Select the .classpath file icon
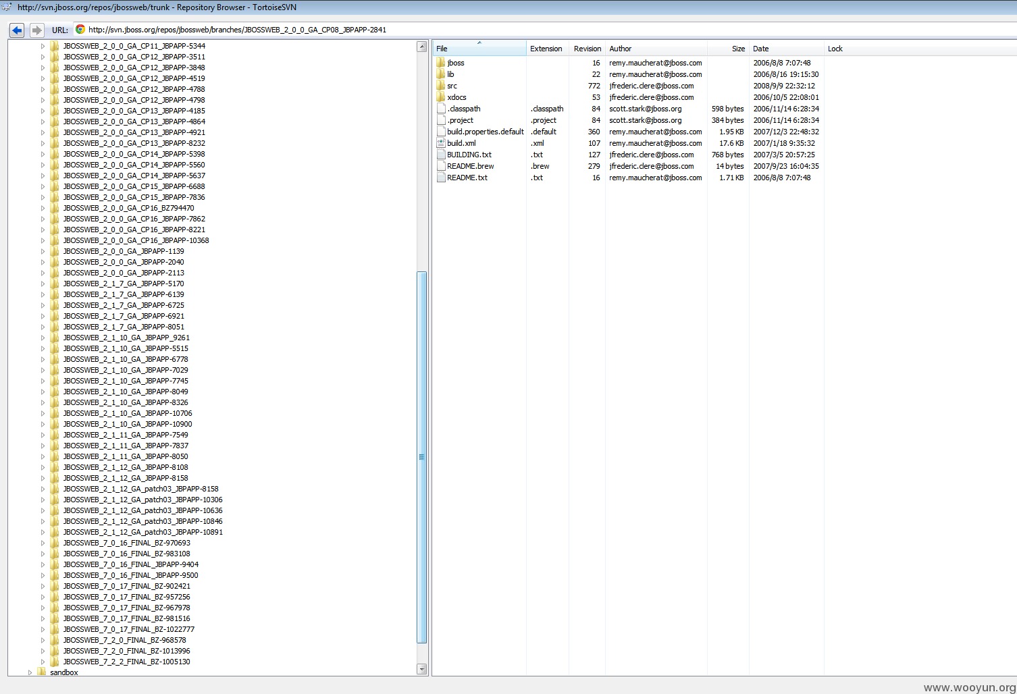The height and width of the screenshot is (694, 1017). (x=441, y=109)
